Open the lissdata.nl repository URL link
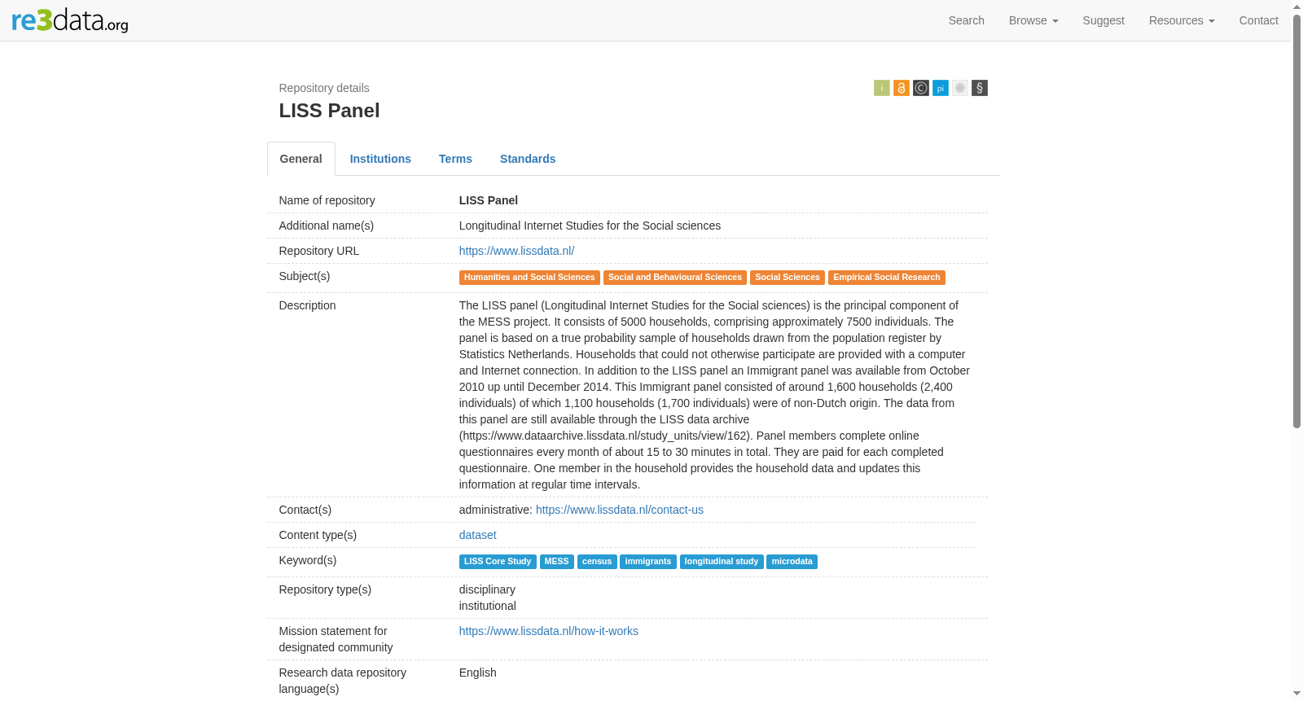 coord(516,251)
